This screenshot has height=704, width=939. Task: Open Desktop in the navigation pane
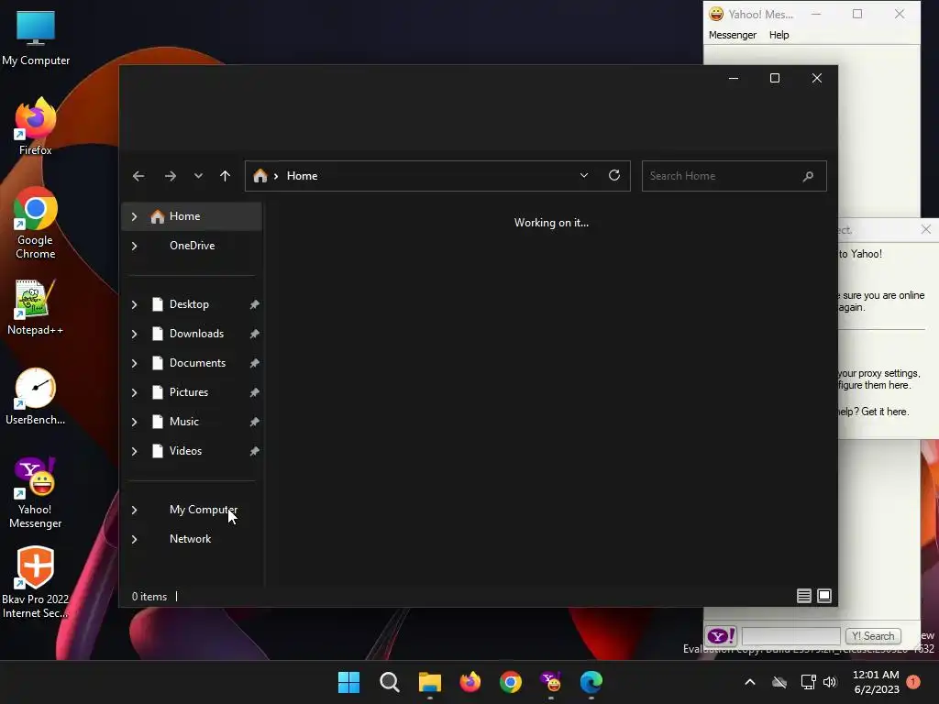coord(189,304)
